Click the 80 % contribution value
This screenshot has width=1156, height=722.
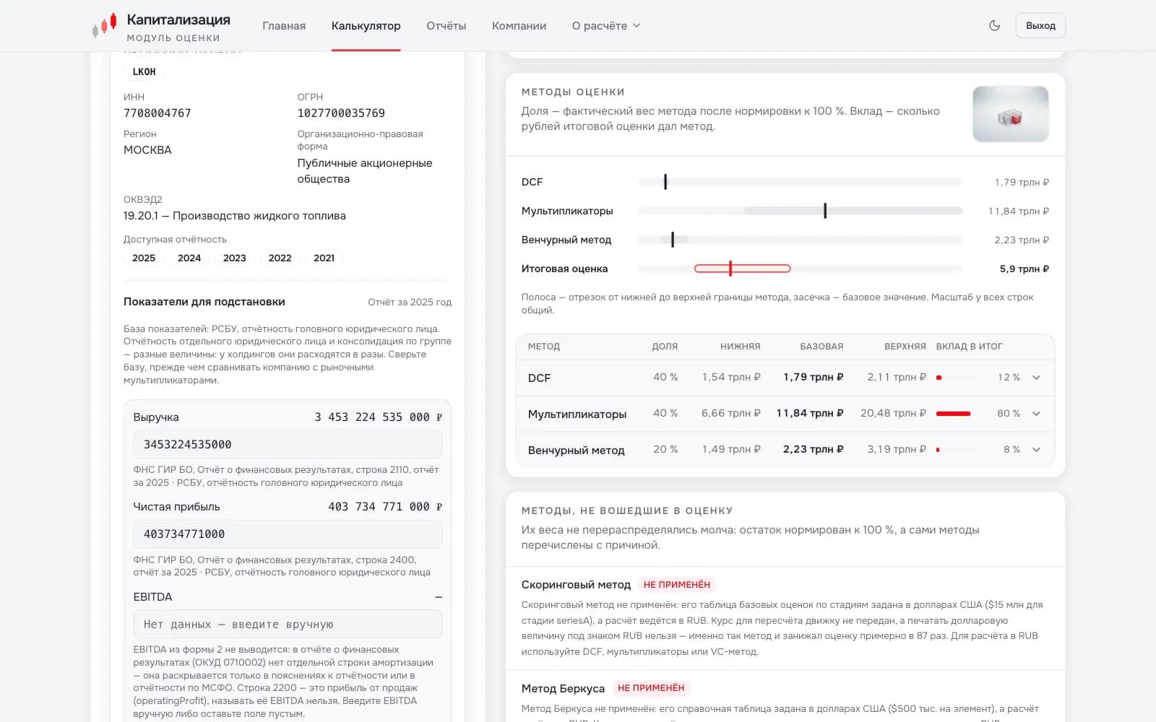click(1009, 414)
